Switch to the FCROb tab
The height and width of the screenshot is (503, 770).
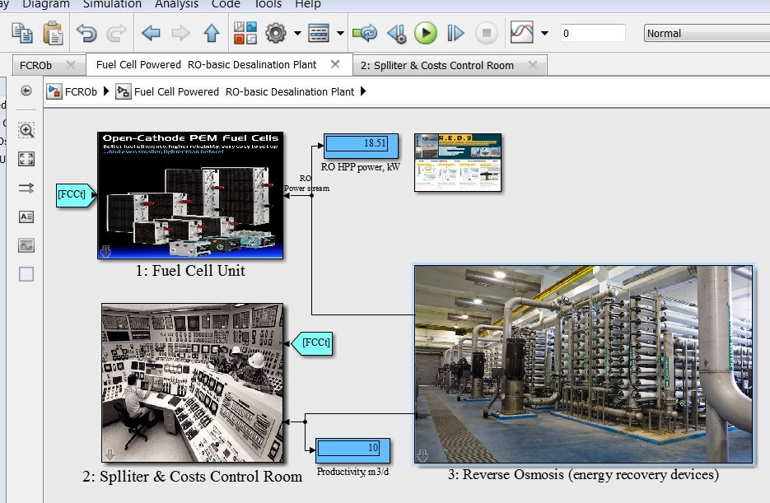click(35, 65)
